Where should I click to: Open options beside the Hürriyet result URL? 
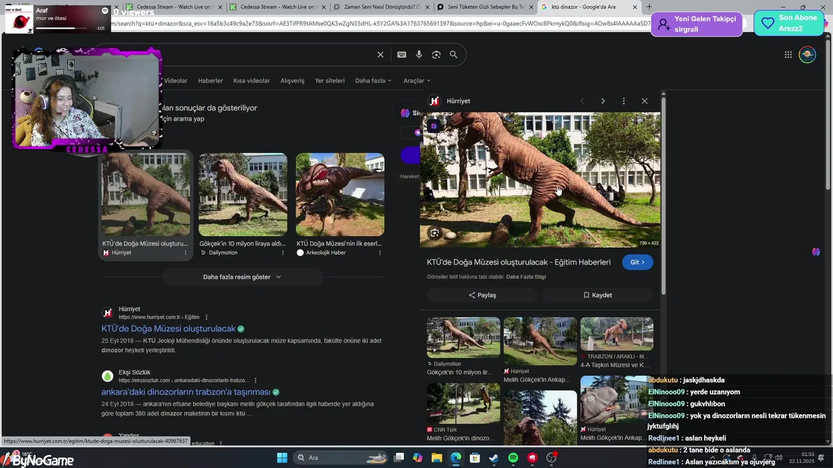click(x=206, y=317)
